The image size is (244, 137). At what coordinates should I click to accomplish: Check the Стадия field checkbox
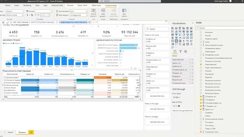pyautogui.click(x=201, y=116)
